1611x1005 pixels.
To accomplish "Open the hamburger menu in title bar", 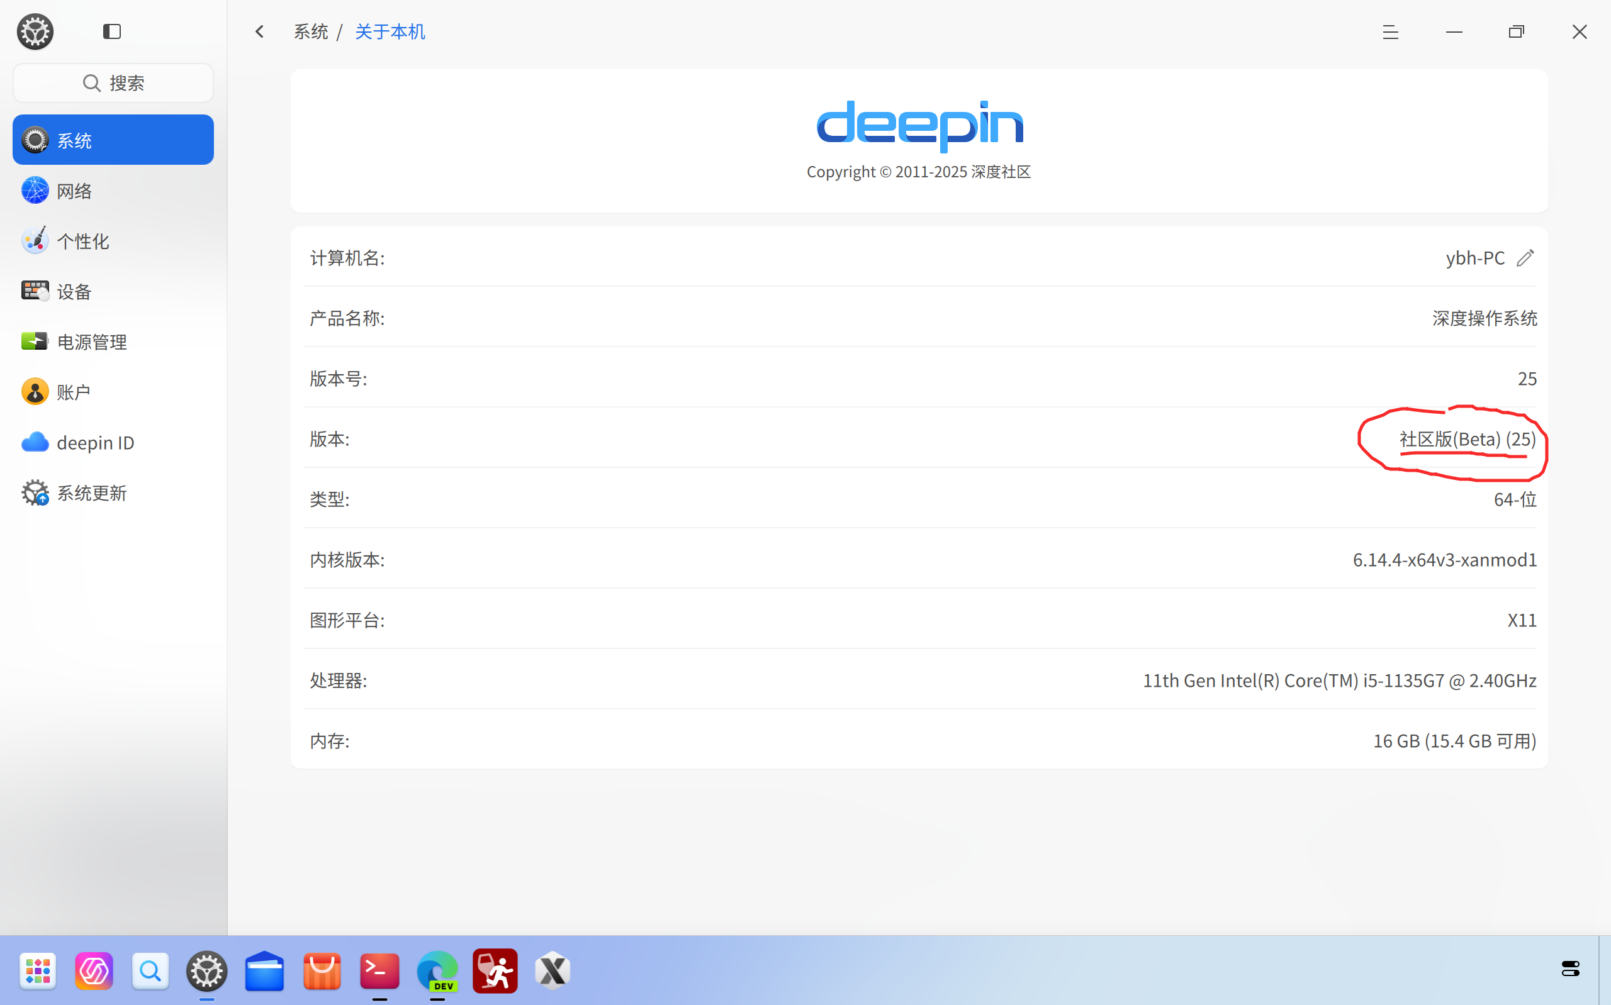I will pos(1389,31).
